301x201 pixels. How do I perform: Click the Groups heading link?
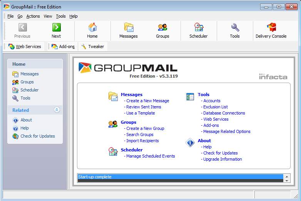(129, 122)
